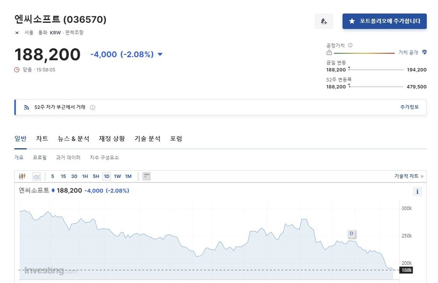Open the price alert bell icon

tap(324, 21)
